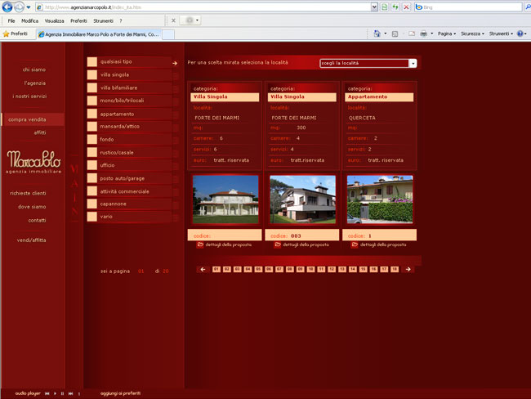531x399 pixels.
Task: Open folder icon for codice 1 details
Action: tap(355, 244)
